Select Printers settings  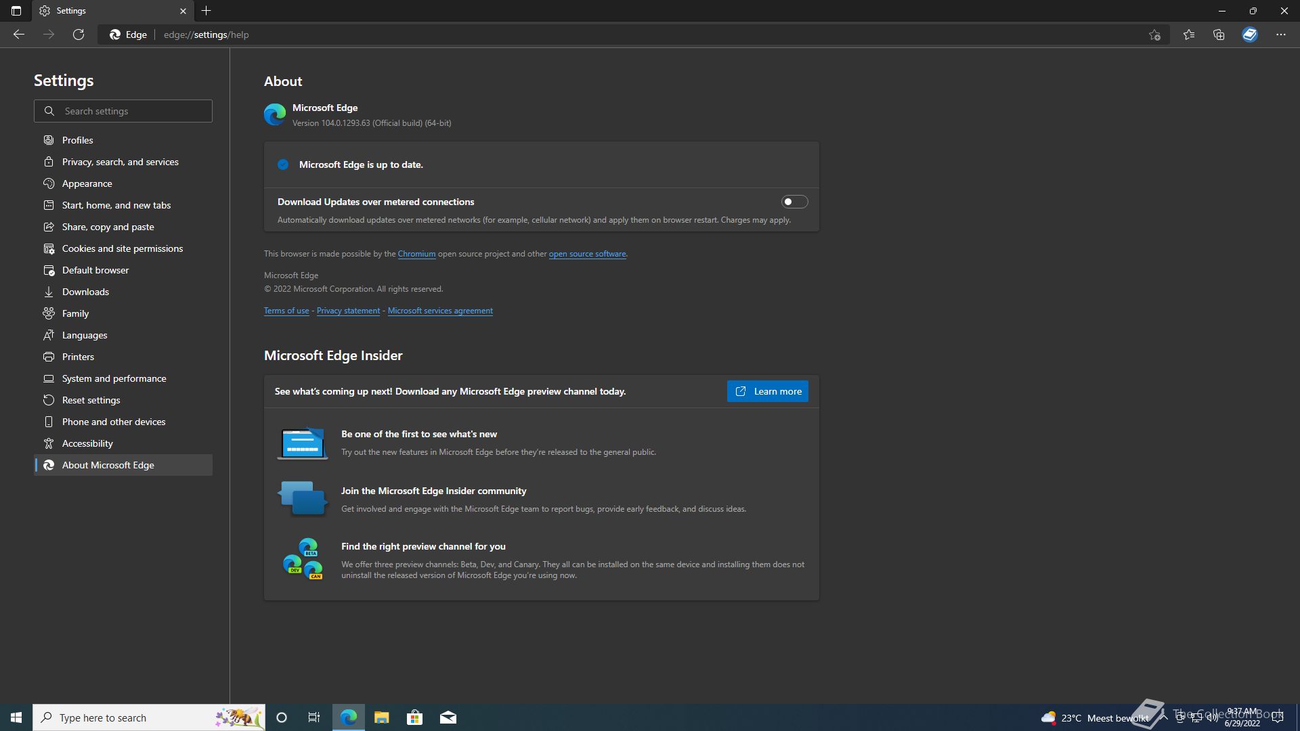click(x=123, y=357)
